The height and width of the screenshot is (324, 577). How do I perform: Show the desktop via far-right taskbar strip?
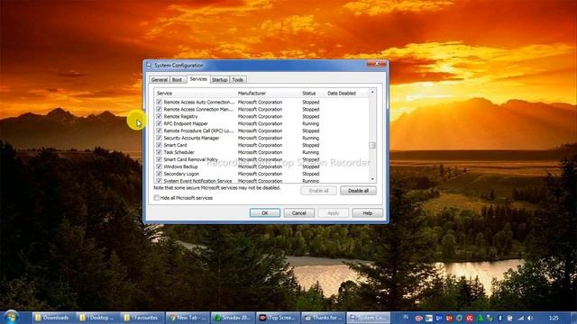(x=573, y=318)
